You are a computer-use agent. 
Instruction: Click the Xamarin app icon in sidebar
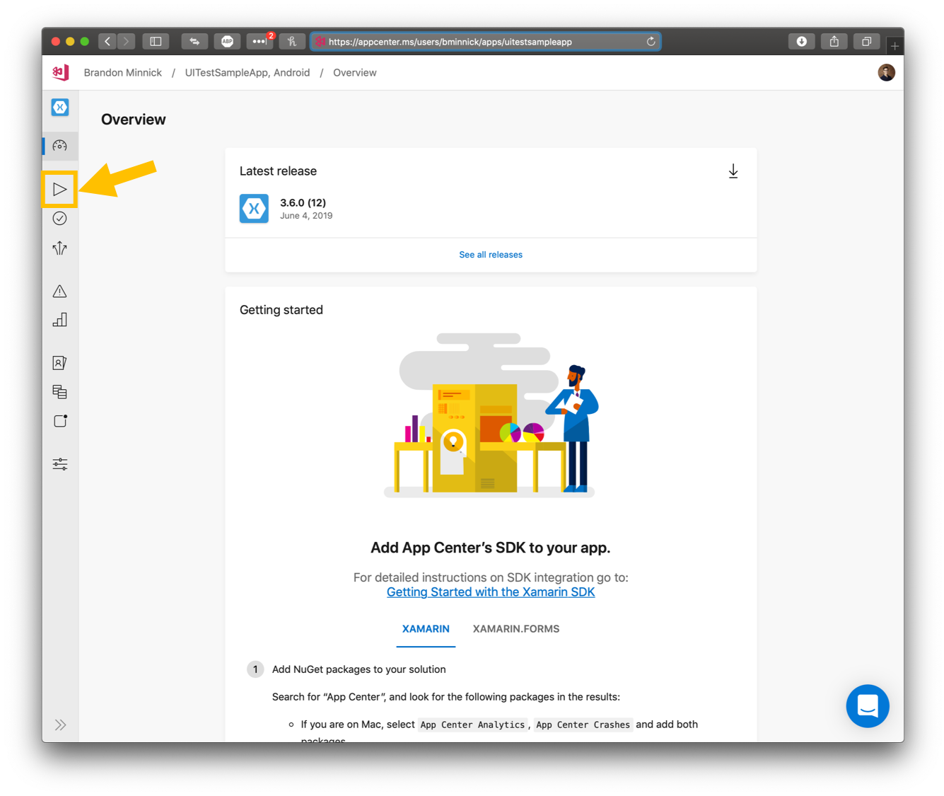60,108
